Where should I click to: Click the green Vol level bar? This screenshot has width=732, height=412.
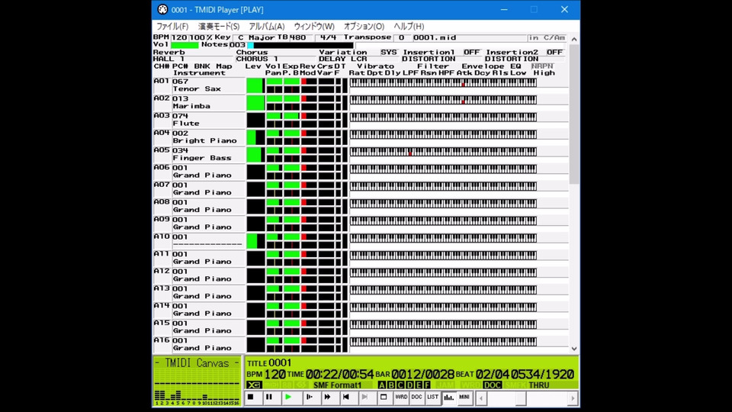185,45
